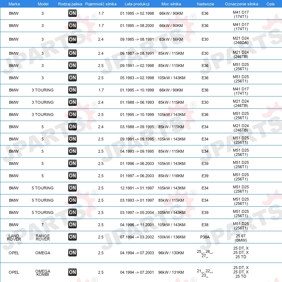The image size is (282, 282).
Task: Click the Oznaczenie silnika column header
Action: (241, 4)
